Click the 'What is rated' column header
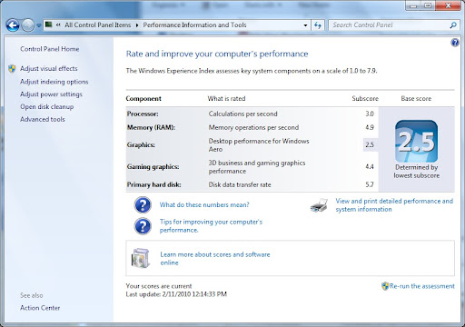This screenshot has width=465, height=327. (226, 99)
